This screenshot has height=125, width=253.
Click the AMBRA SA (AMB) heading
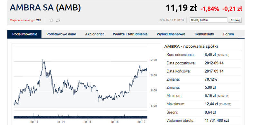45,8
